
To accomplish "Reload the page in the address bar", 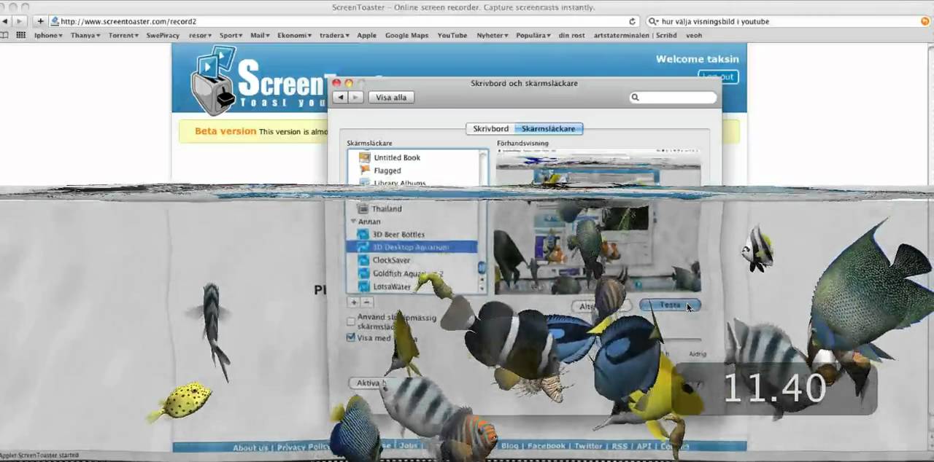I will coord(632,21).
